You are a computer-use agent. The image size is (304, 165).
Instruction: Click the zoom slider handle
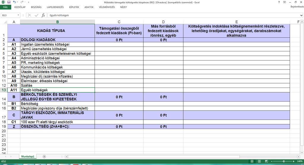point(284,161)
